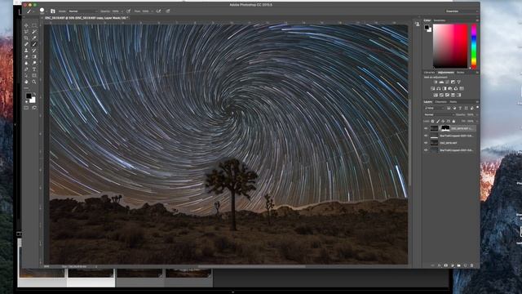The image size is (522, 294).
Task: Select the layer mask thumbnail on top layer
Action: [445, 128]
